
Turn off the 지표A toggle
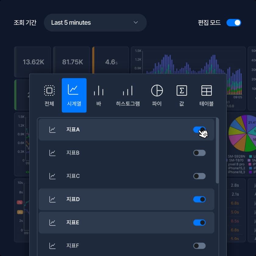(199, 130)
